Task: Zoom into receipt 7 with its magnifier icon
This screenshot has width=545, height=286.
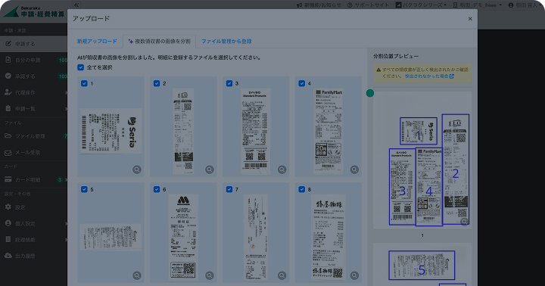Action: 282,275
